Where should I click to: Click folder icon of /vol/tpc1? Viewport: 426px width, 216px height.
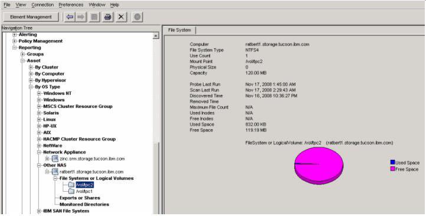[x=71, y=191]
